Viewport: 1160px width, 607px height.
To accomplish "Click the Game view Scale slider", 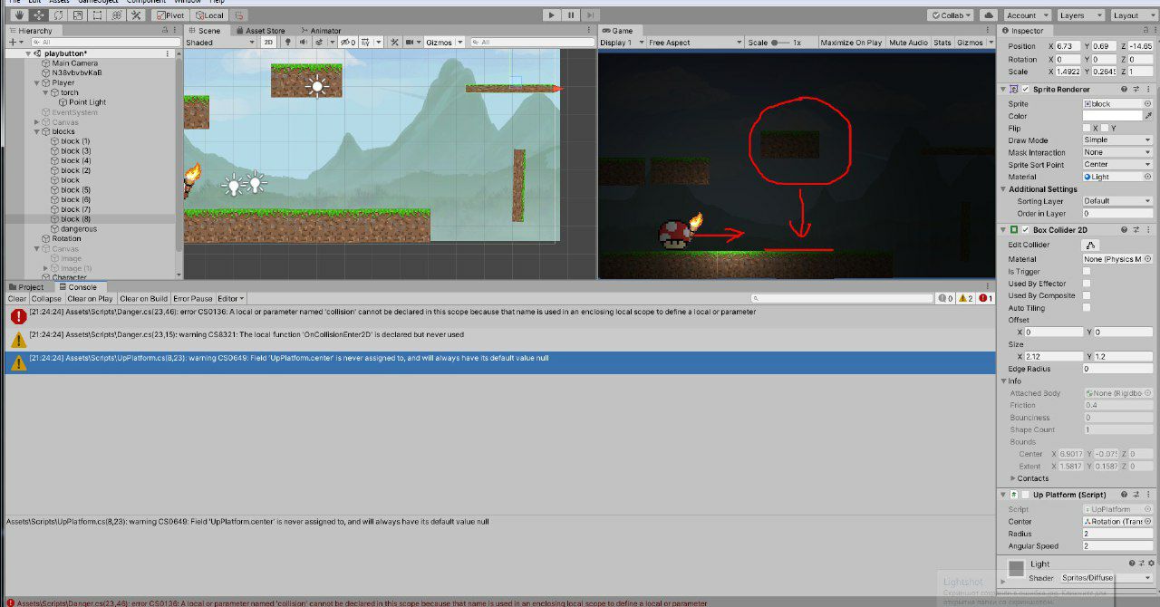I will 782,43.
